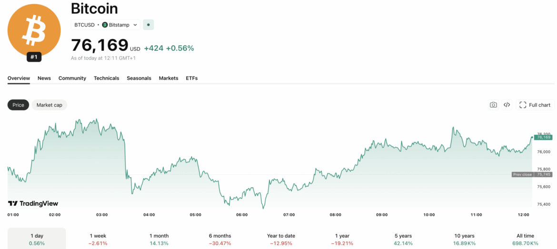Click the TradingView logo on chart
Image resolution: width=557 pixels, height=249 pixels.
click(x=33, y=203)
